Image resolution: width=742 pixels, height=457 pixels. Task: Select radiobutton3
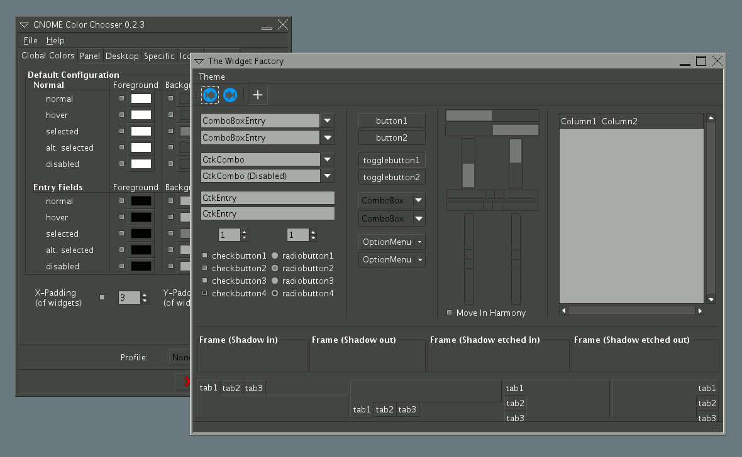[274, 281]
